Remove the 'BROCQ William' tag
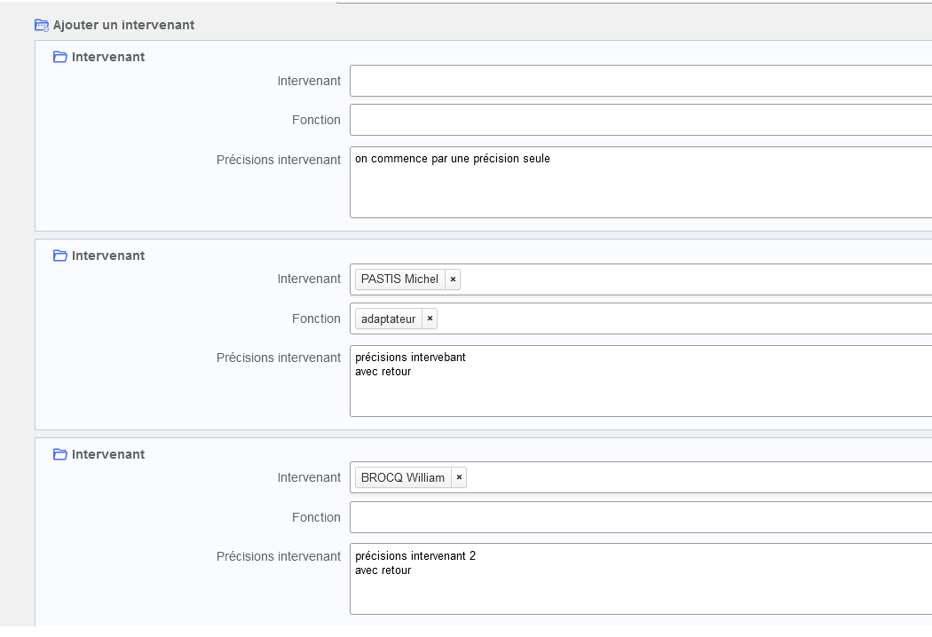This screenshot has height=637, width=932. 459,478
